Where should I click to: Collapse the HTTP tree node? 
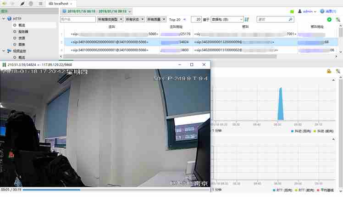tap(4, 19)
